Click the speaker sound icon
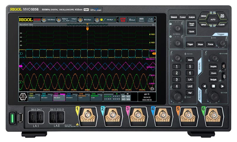The width and height of the screenshot is (237, 142). pyautogui.click(x=149, y=94)
